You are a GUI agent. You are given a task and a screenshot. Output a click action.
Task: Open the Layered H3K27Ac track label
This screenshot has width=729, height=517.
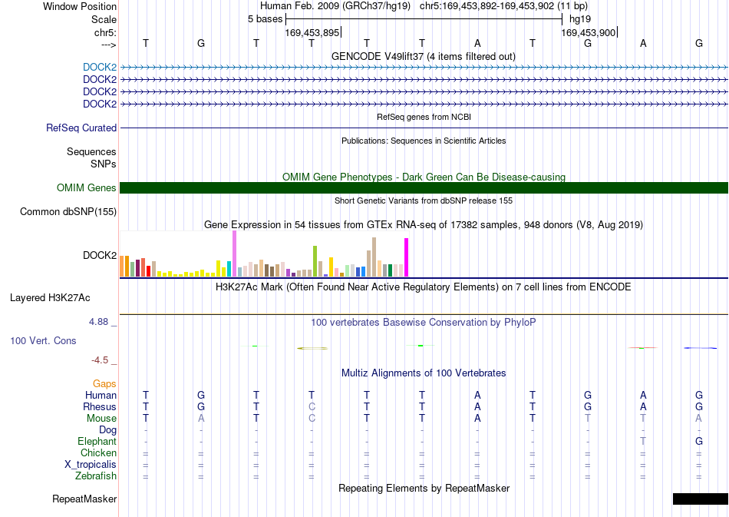[x=50, y=298]
